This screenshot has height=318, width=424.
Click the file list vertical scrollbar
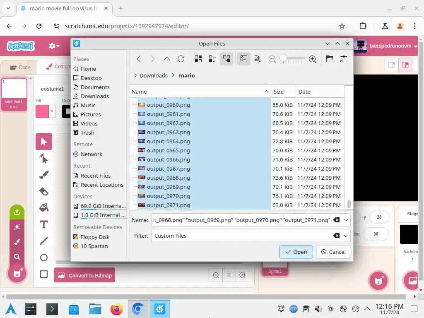point(349,204)
